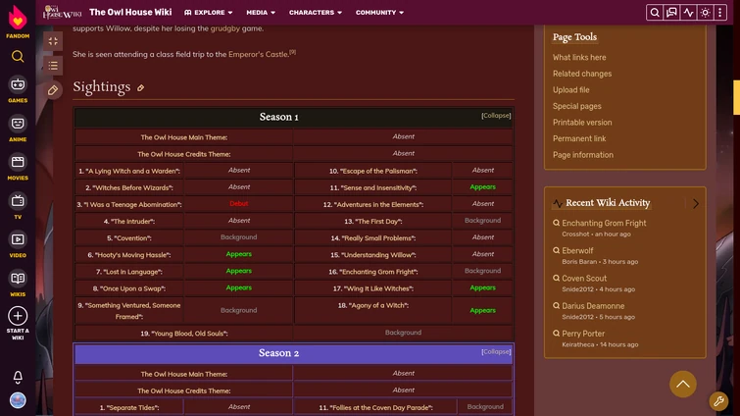The image size is (740, 416).
Task: Open the Emperor's Castle link
Action: (258, 54)
